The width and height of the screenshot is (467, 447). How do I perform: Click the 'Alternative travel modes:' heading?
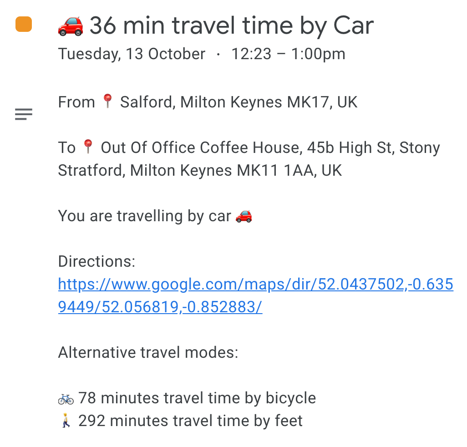coord(148,353)
